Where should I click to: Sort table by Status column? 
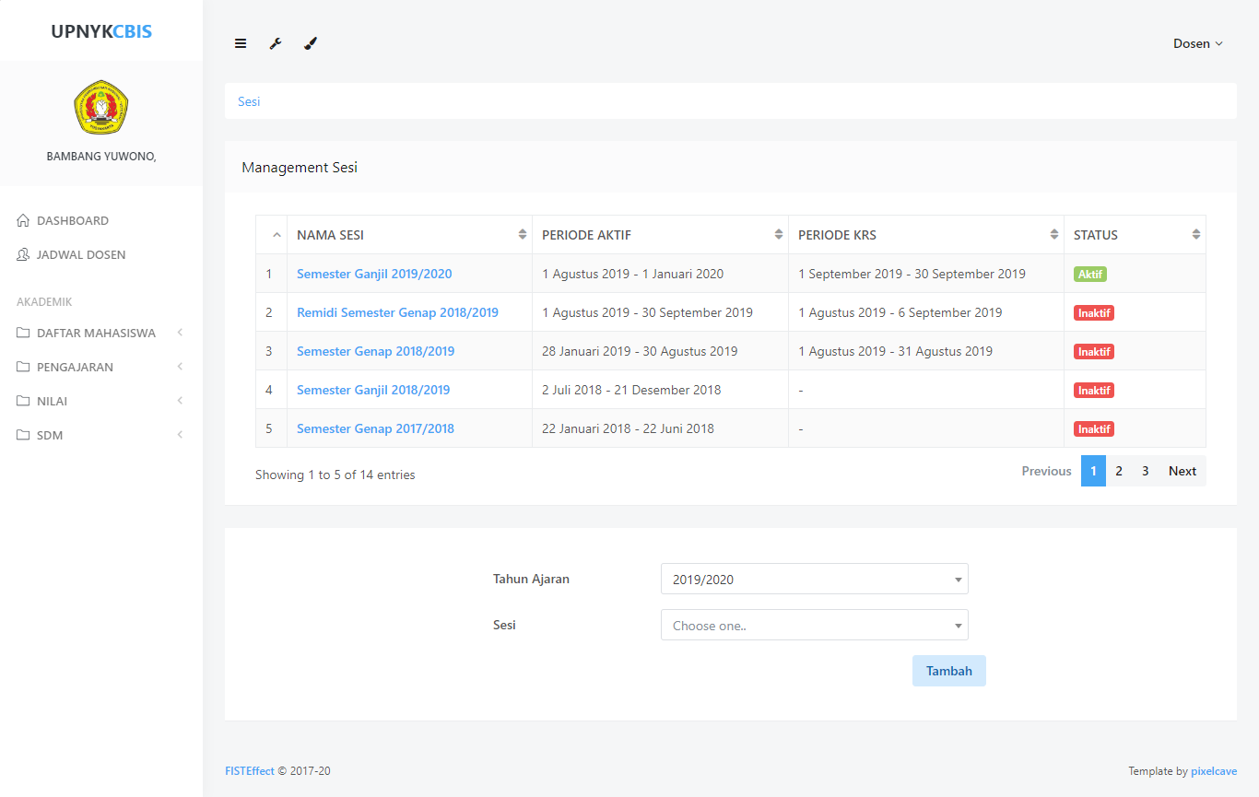[x=1135, y=235]
